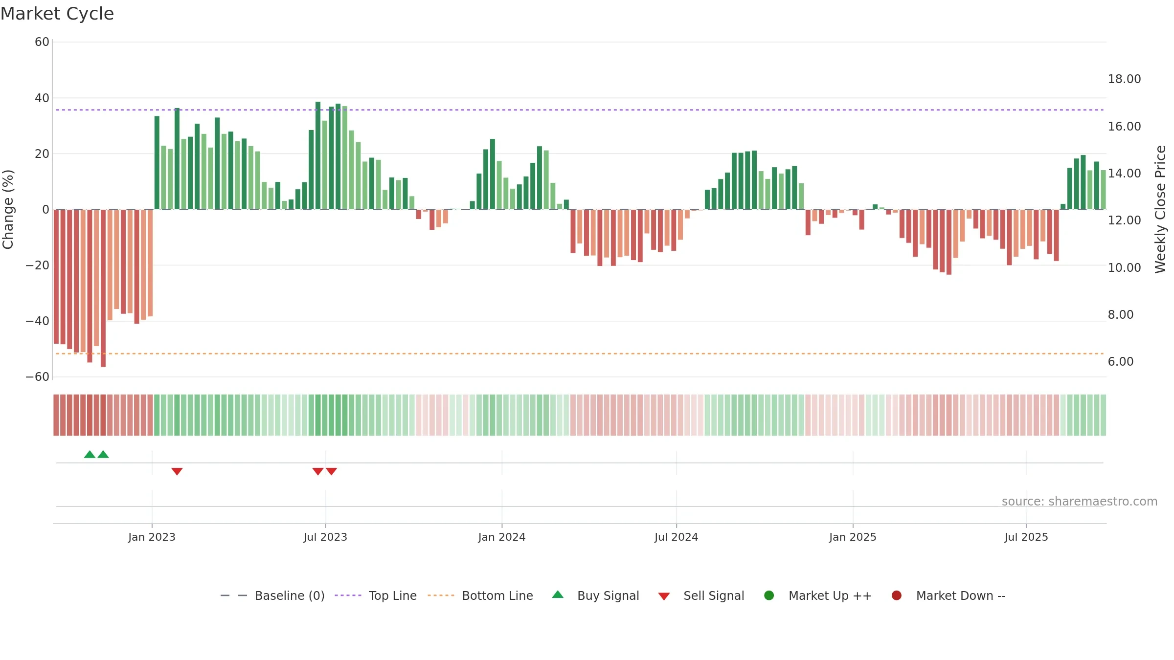This screenshot has width=1174, height=660.
Task: Click the second green buy signal marker in late 2022
Action: [x=103, y=454]
